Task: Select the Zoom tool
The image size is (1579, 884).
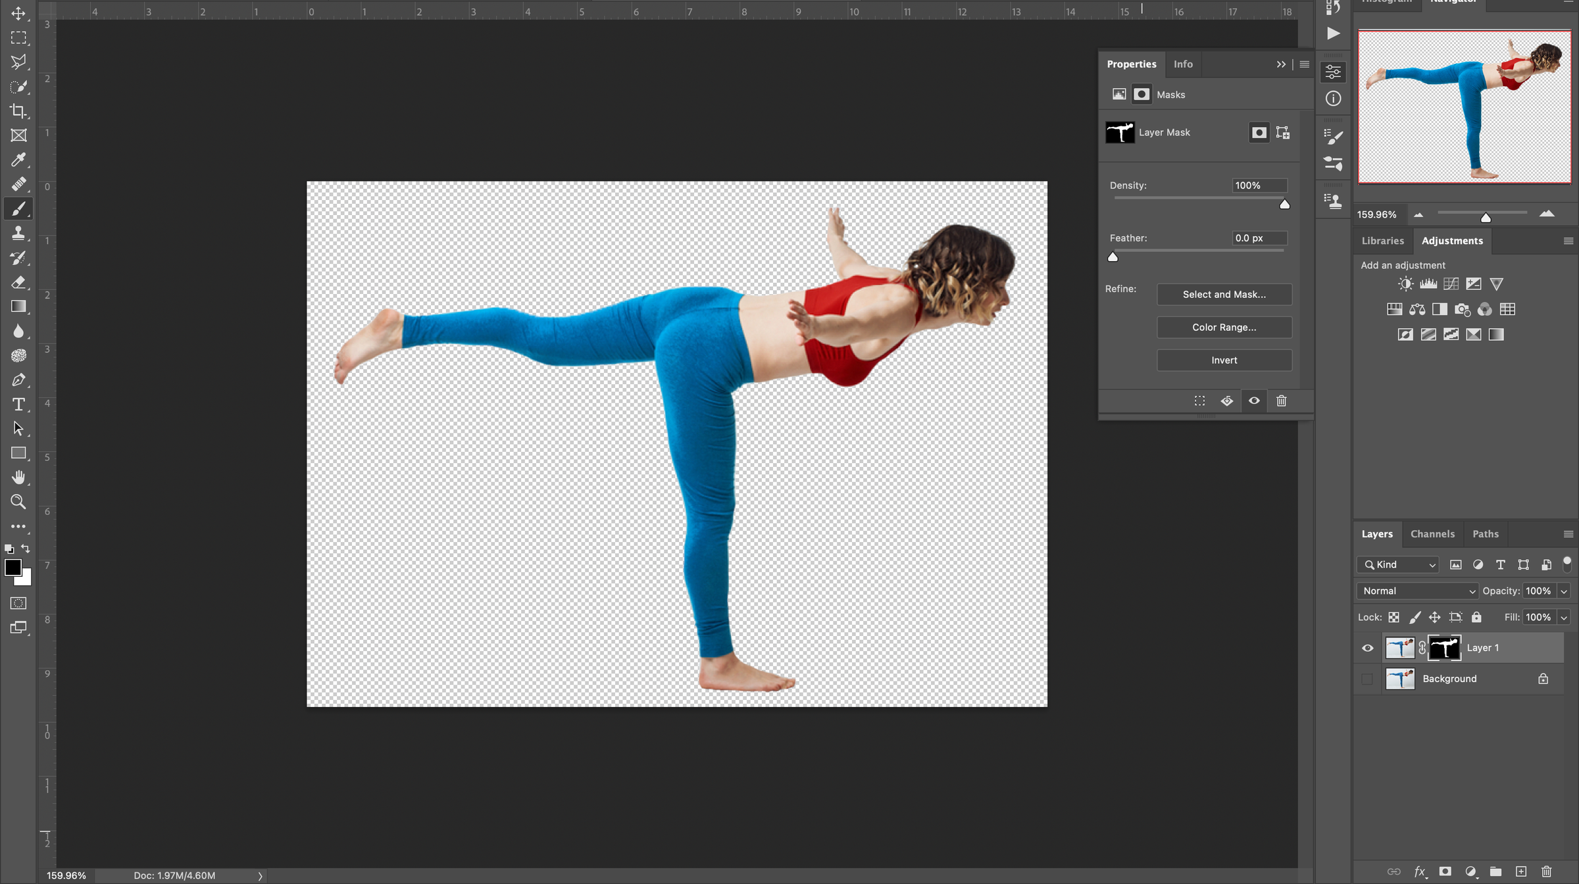Action: (18, 502)
